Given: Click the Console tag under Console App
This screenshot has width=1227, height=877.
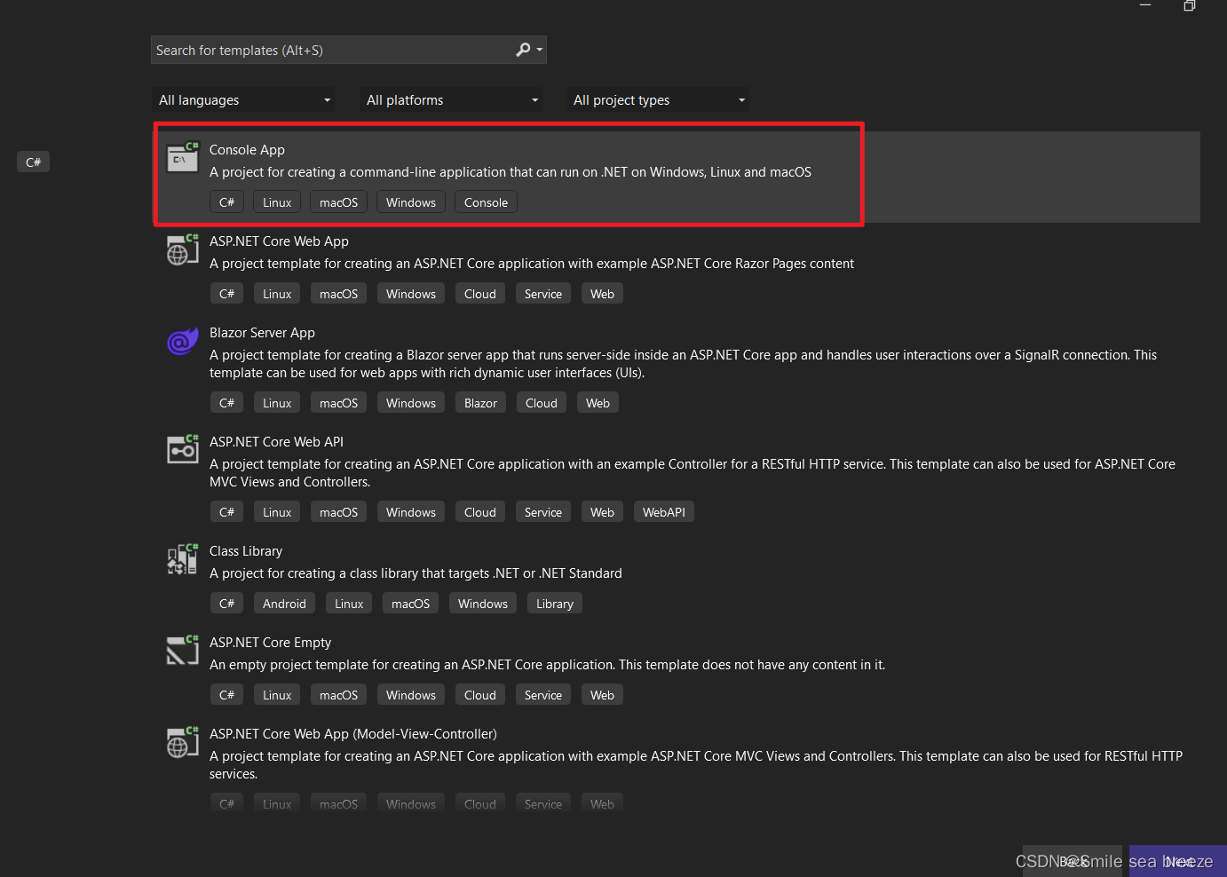Looking at the screenshot, I should (486, 202).
